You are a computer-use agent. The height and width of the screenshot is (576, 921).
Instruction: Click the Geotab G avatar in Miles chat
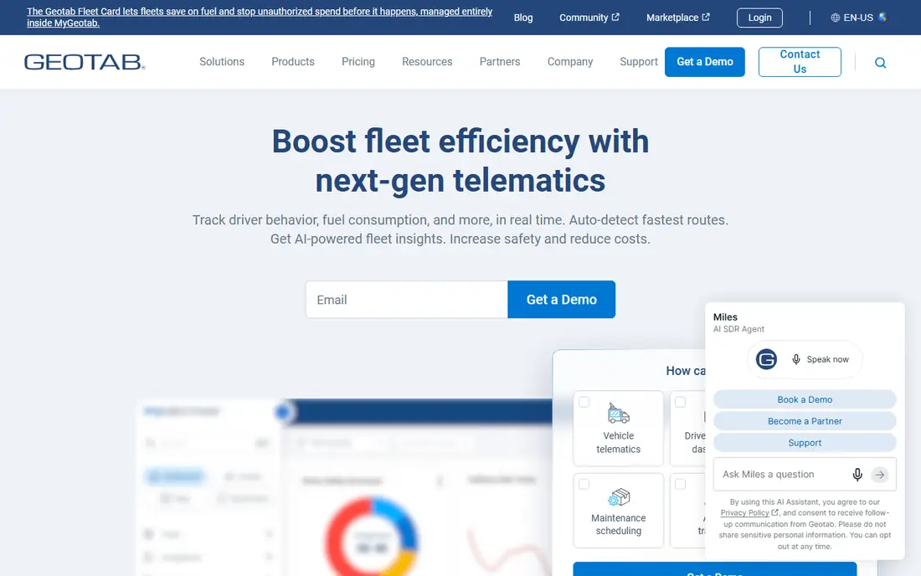(x=766, y=359)
